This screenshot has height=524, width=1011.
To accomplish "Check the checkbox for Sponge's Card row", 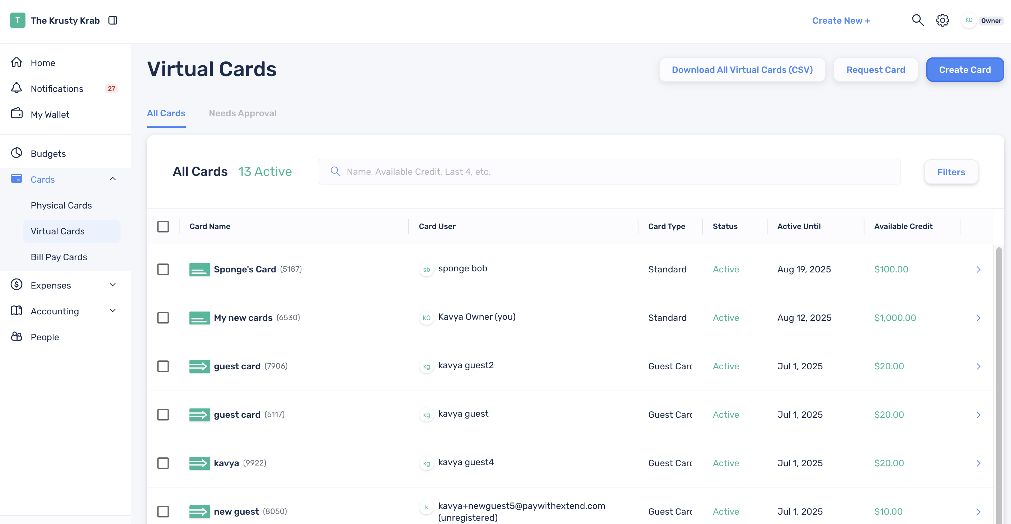I will click(163, 269).
